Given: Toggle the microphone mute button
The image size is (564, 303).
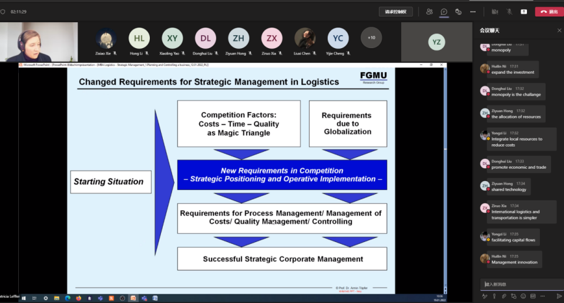Looking at the screenshot, I should (x=509, y=12).
